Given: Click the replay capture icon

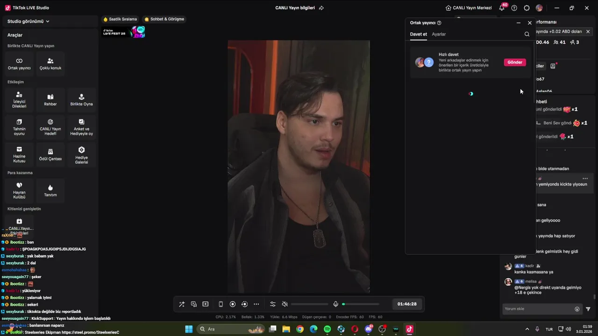Looking at the screenshot, I should coord(244,304).
